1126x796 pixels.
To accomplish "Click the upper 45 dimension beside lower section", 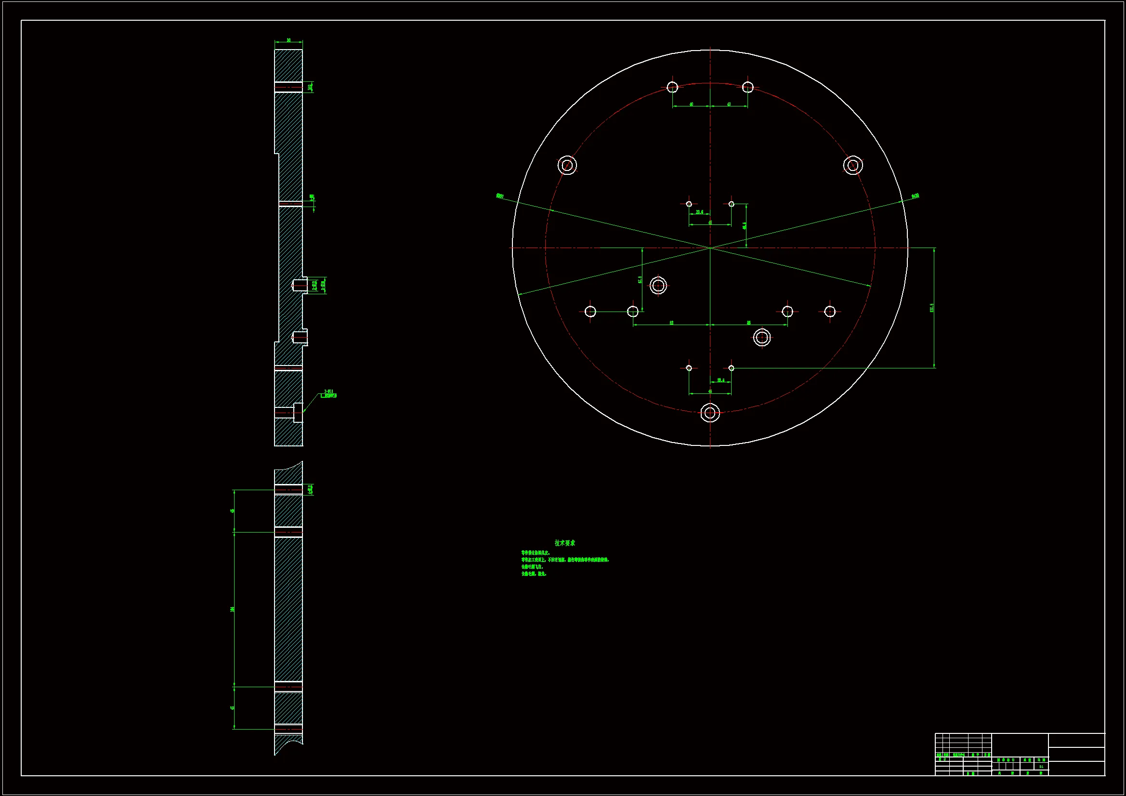I will 233,510.
